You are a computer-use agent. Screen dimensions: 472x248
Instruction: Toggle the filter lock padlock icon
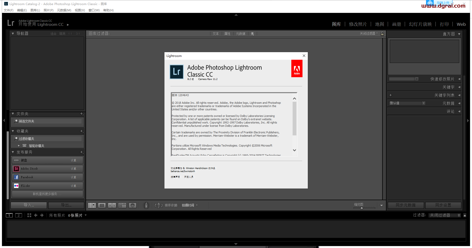pyautogui.click(x=382, y=33)
